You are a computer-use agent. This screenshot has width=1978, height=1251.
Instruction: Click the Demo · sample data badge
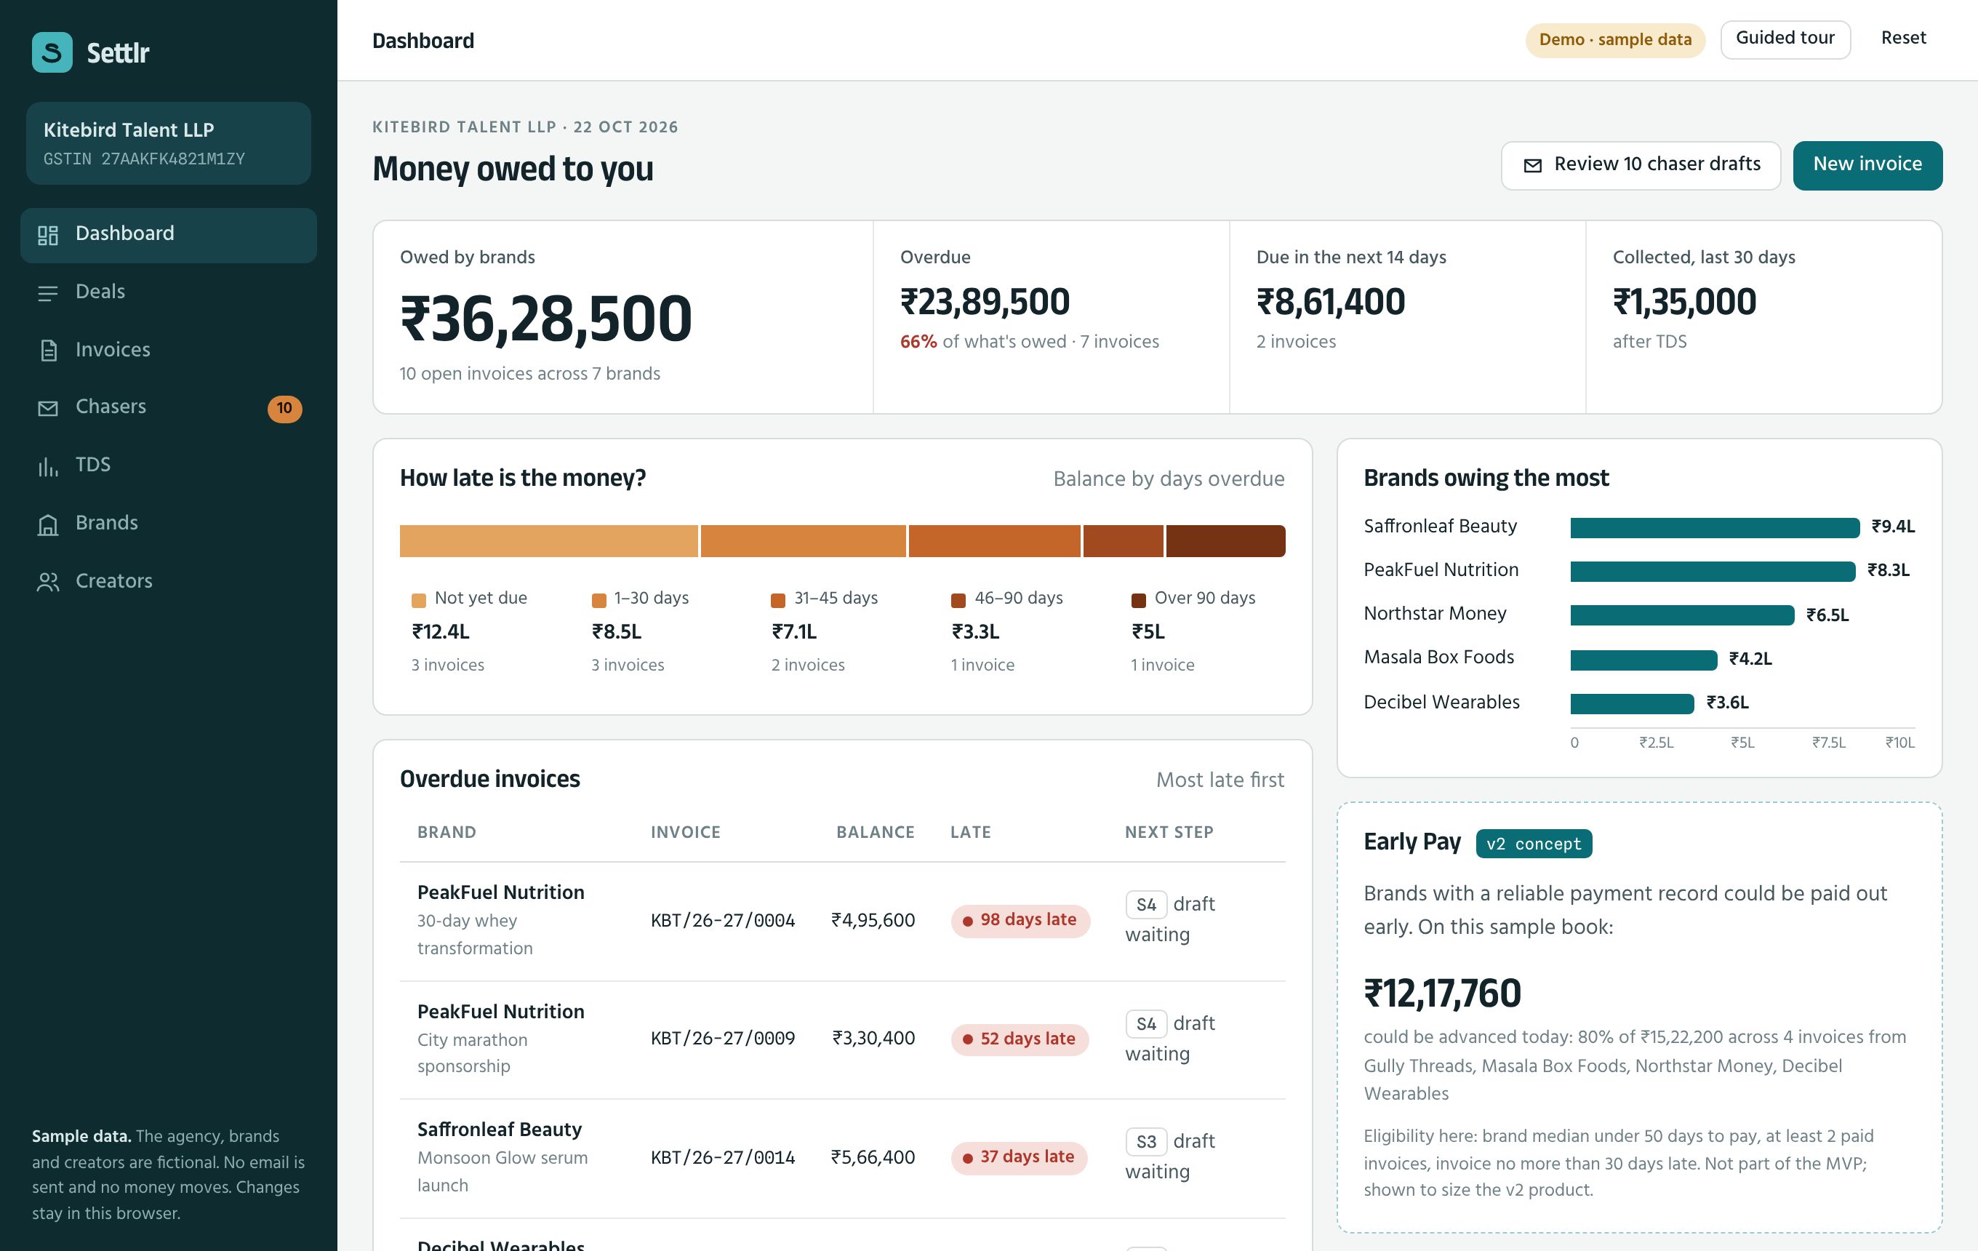(x=1615, y=40)
